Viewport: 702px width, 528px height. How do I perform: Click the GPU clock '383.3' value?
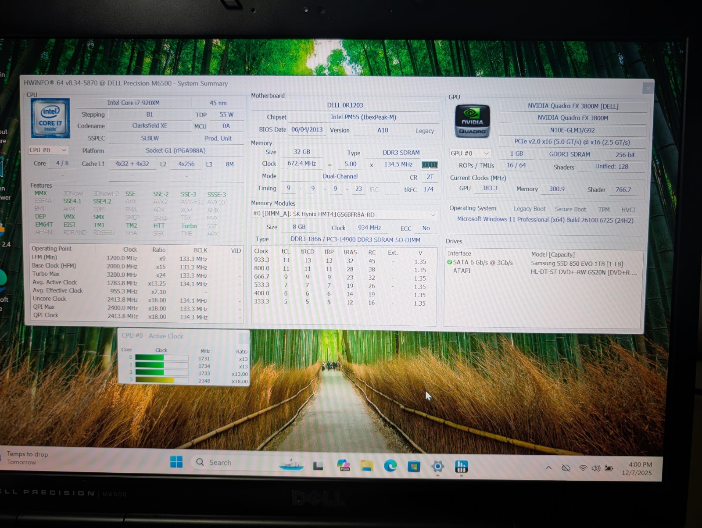point(490,188)
